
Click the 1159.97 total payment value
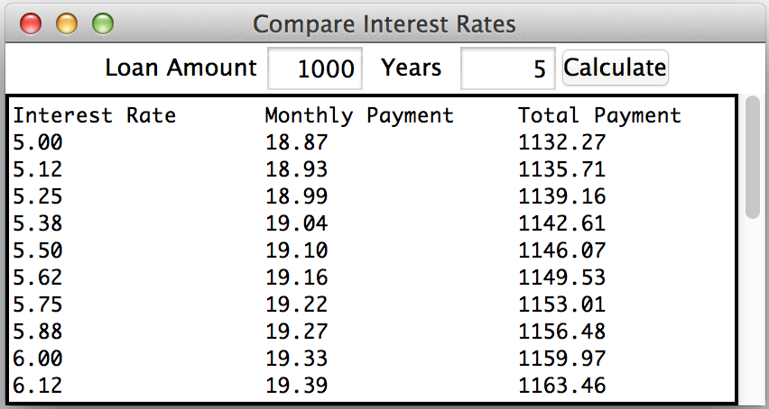point(561,359)
